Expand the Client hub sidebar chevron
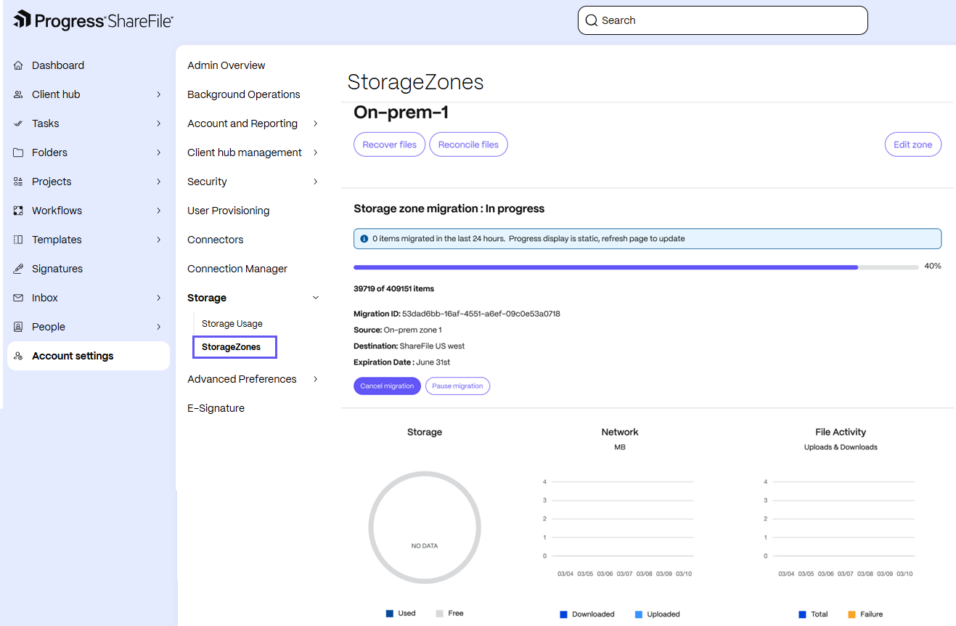Image resolution: width=956 pixels, height=626 pixels. (x=159, y=94)
